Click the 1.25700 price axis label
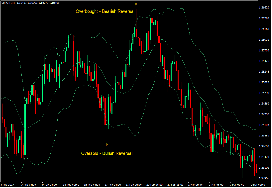This screenshot has width=272, height=188. pos(263,50)
